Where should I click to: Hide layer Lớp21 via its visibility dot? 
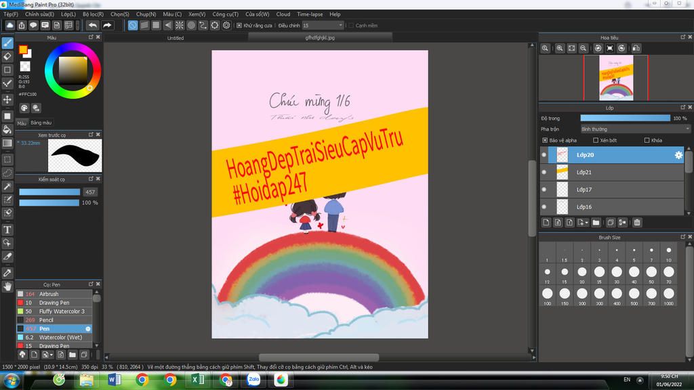click(x=544, y=172)
